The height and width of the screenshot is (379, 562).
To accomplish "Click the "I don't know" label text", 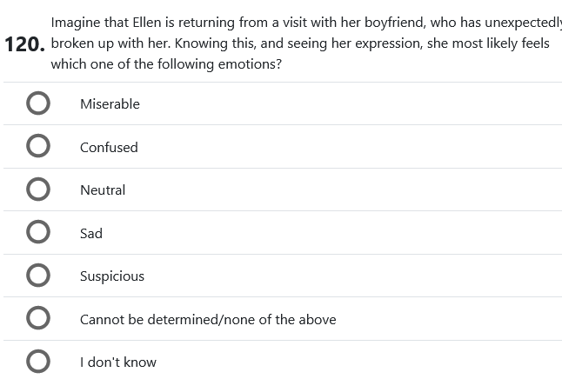I will tap(118, 362).
